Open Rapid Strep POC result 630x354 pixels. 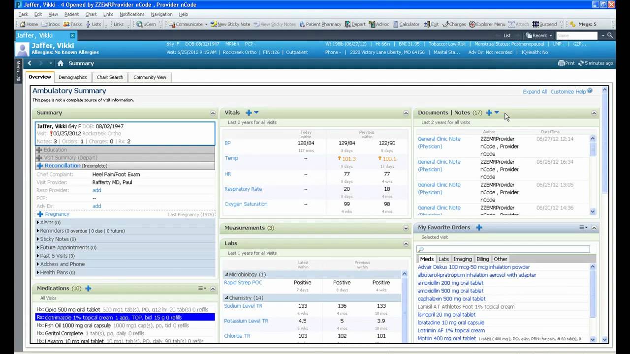[243, 283]
